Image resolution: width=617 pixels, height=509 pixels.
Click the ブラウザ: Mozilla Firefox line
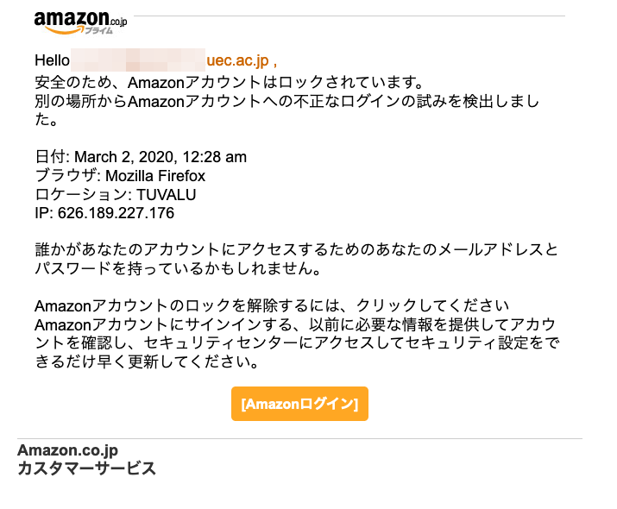click(x=120, y=176)
